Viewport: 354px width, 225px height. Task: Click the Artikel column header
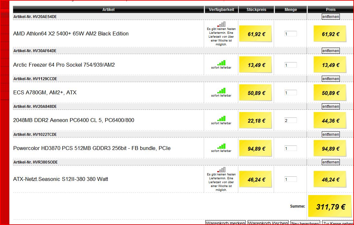click(108, 9)
